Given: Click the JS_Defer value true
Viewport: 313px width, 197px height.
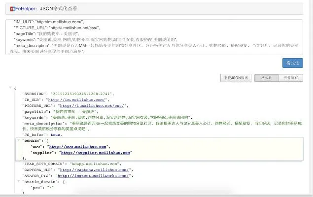Looking at the screenshot, I should [x=55, y=135].
